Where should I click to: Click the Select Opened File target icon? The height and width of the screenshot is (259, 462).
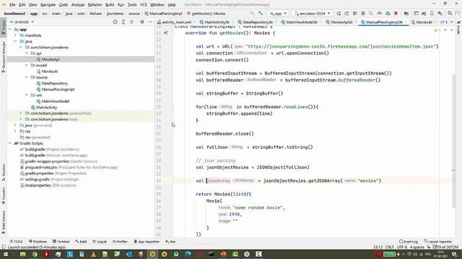pos(115,22)
